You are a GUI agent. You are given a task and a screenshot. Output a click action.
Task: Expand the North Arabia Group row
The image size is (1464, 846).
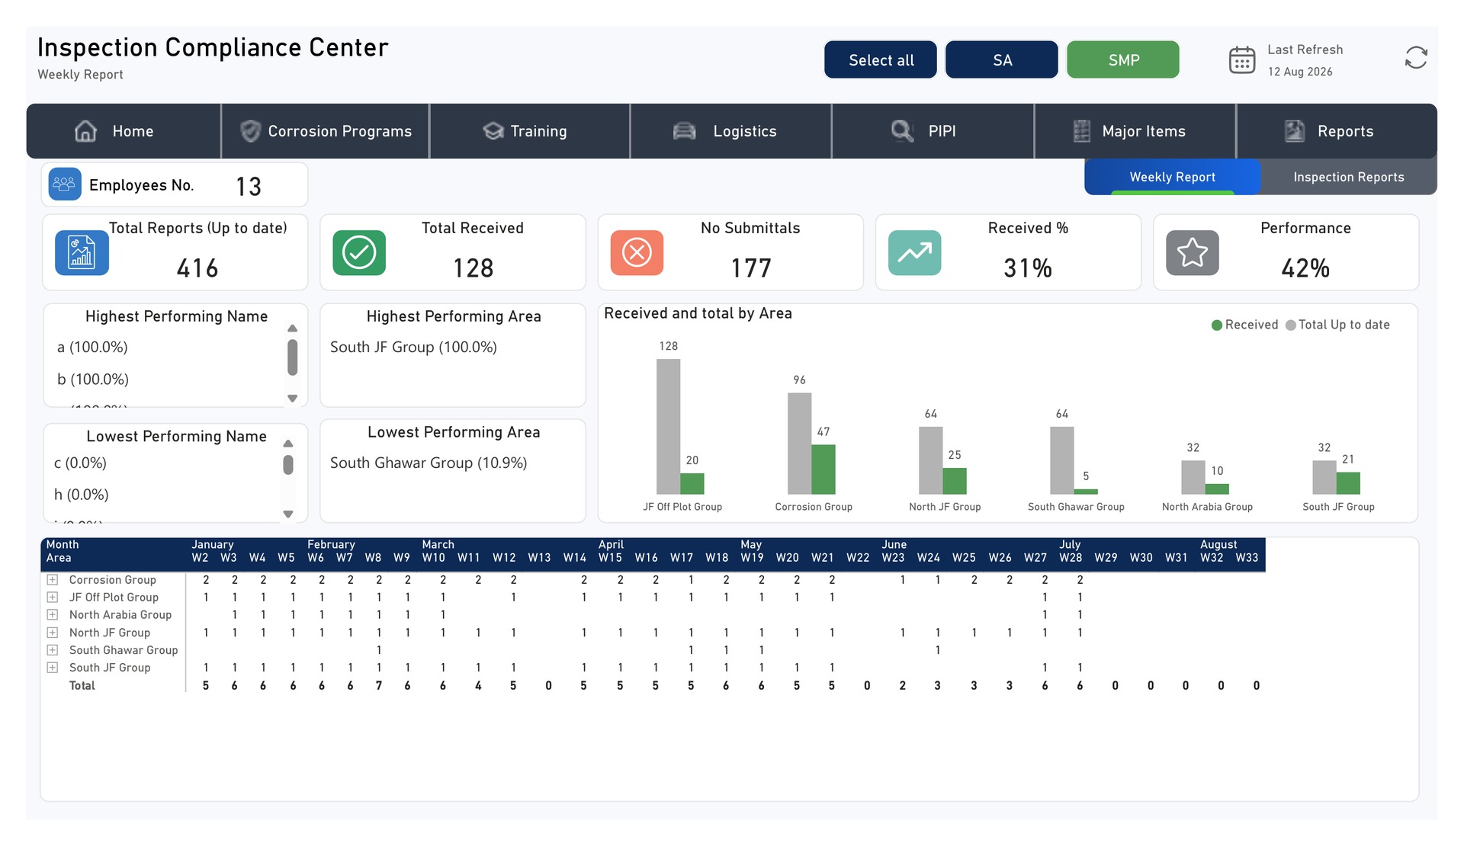coord(53,615)
